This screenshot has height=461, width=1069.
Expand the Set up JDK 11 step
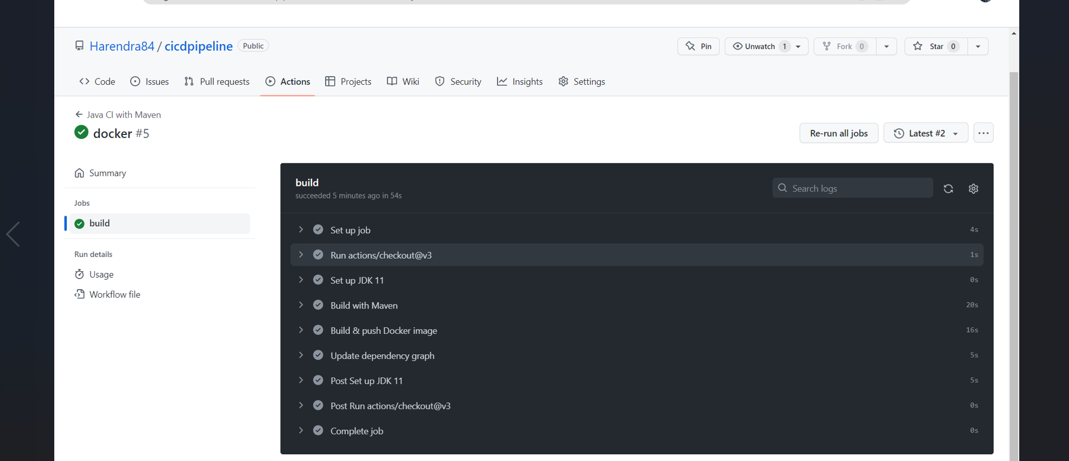pos(301,280)
